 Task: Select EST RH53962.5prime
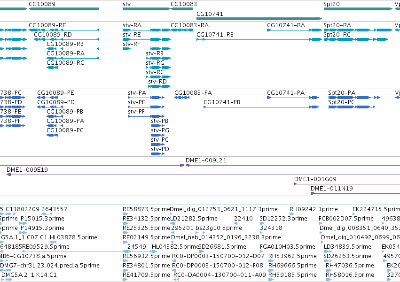271,261
